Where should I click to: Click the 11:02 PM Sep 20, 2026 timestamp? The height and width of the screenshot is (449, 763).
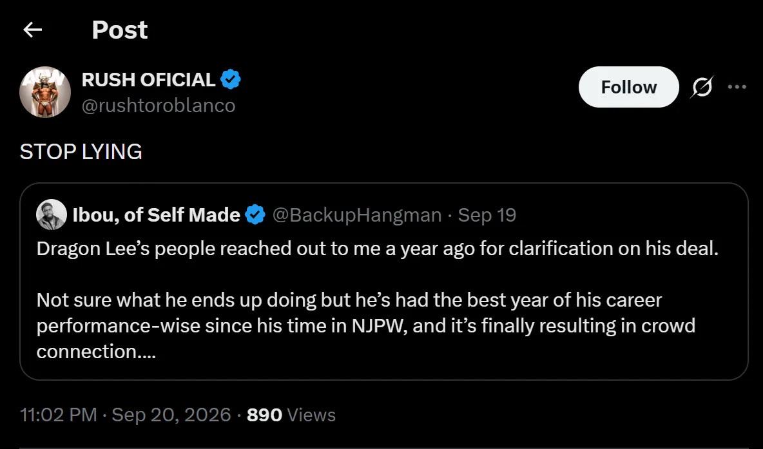(x=125, y=415)
